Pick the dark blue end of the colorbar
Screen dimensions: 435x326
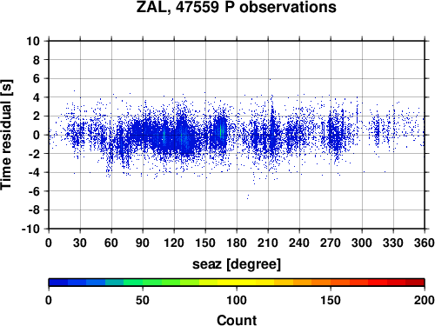tap(58, 283)
